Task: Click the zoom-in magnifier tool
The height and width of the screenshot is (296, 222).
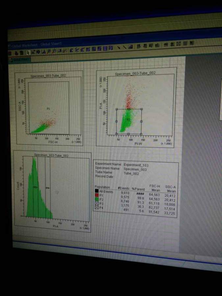Action: tap(49, 51)
